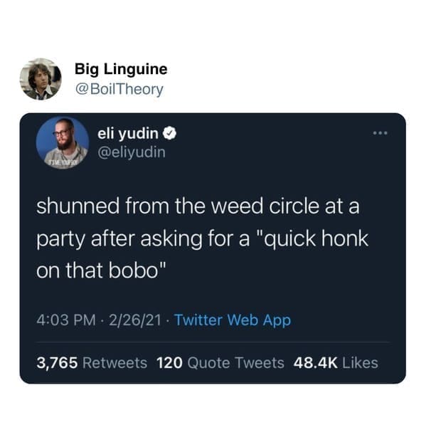The width and height of the screenshot is (426, 442).
Task: View the 3,765 Retweets list
Action: [x=92, y=363]
